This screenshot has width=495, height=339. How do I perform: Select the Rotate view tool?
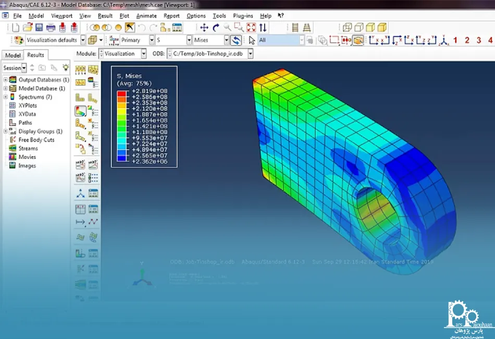(x=216, y=28)
